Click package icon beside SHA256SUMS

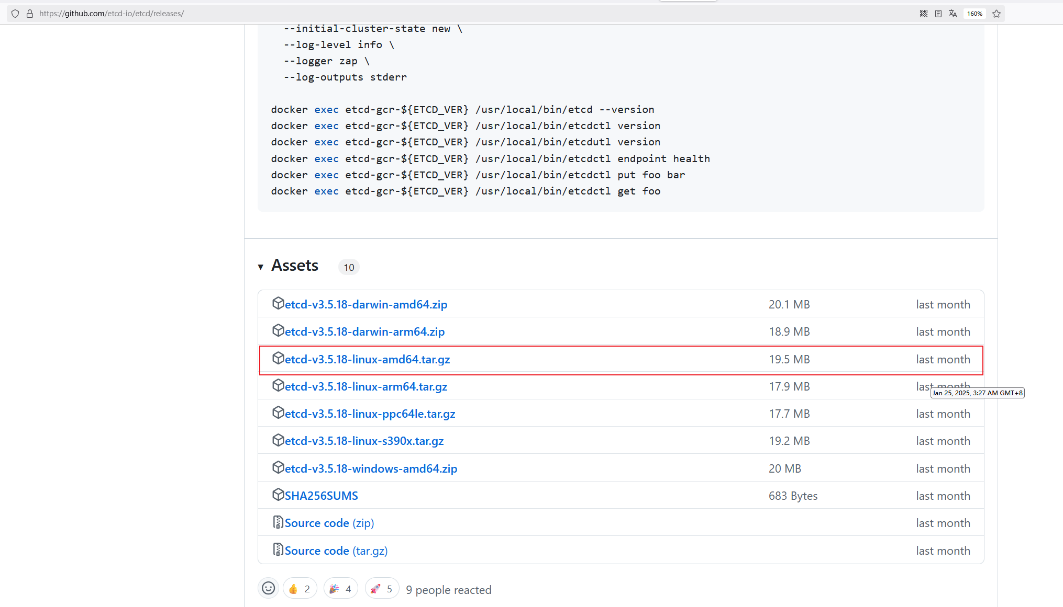[x=278, y=495]
